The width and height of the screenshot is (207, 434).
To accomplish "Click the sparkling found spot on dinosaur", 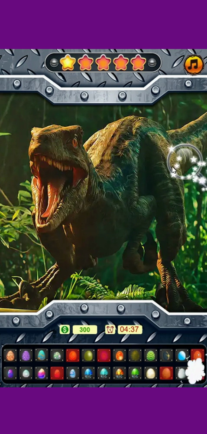I will coord(184,161).
